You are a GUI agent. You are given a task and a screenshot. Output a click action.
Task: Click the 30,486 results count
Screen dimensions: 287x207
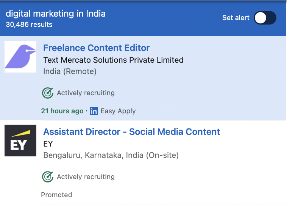click(29, 25)
